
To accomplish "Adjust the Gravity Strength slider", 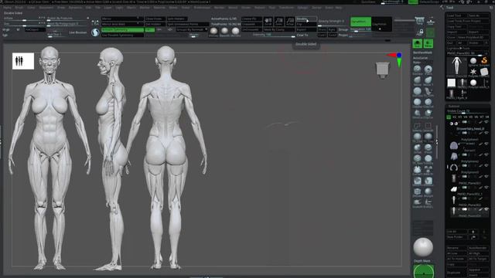I will 333,22.
